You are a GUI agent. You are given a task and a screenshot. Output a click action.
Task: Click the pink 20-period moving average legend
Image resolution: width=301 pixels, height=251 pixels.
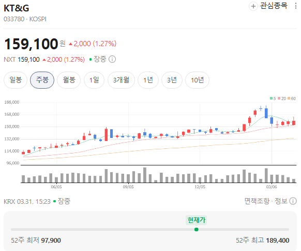[x=282, y=99]
